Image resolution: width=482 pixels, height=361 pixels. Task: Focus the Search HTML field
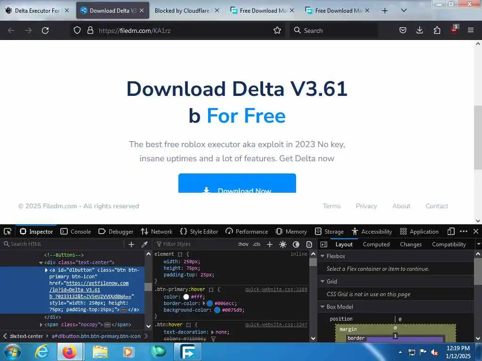click(63, 244)
